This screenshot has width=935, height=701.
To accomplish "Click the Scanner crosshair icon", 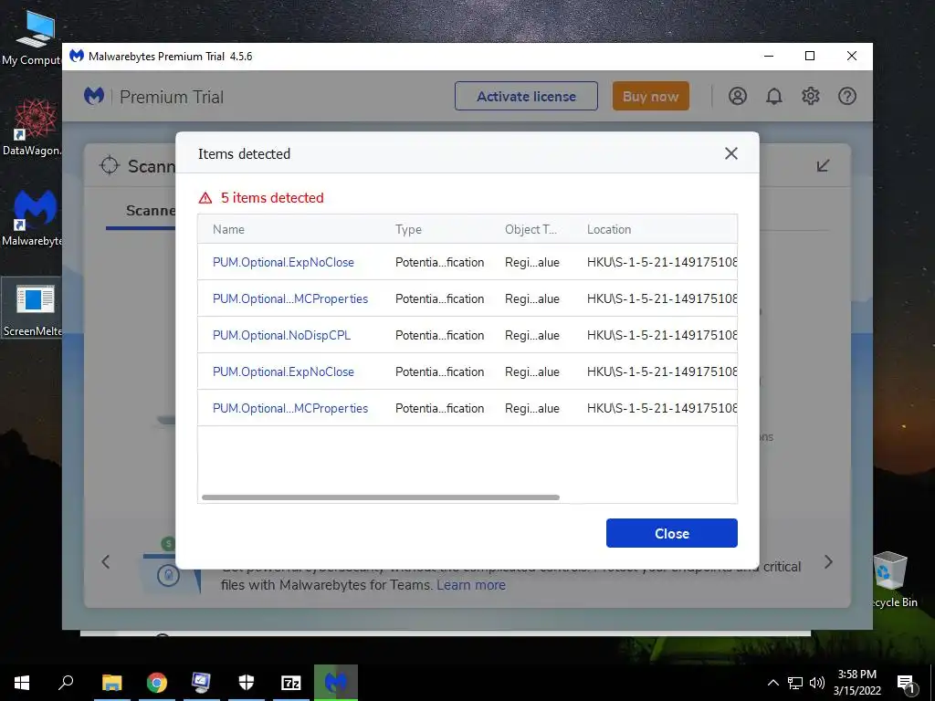I will (x=110, y=165).
